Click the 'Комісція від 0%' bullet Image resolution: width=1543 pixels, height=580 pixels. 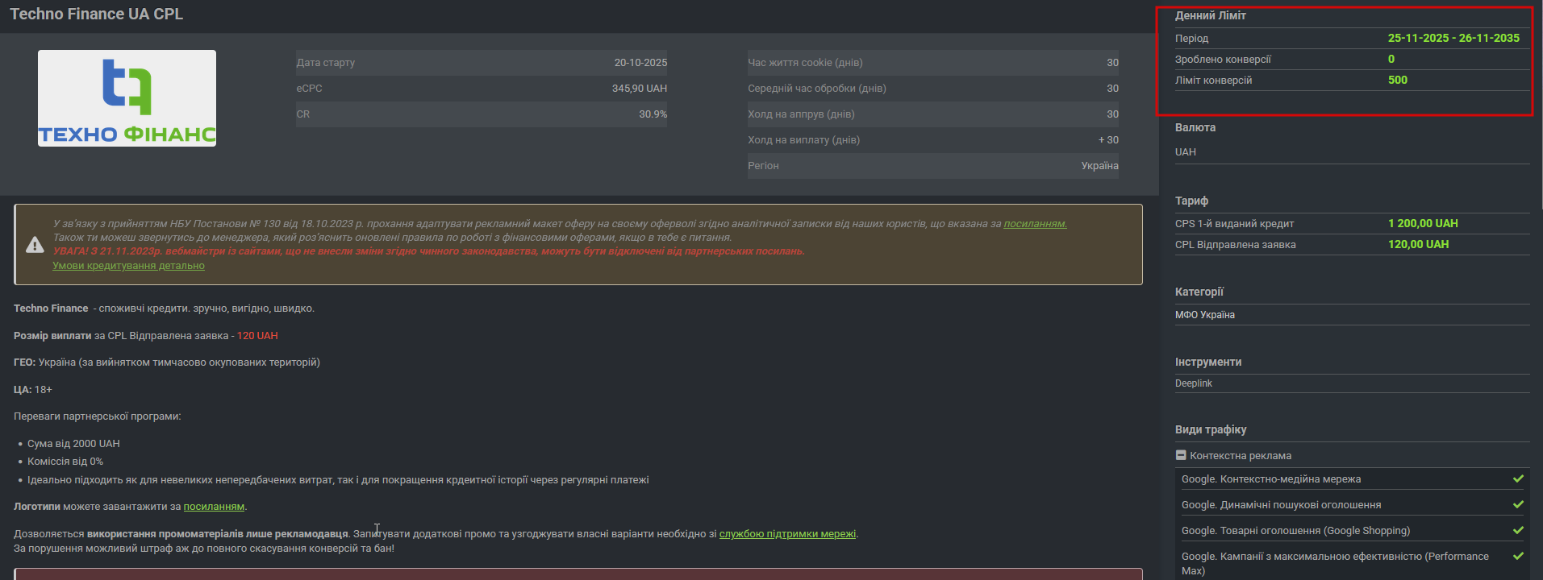tap(65, 462)
